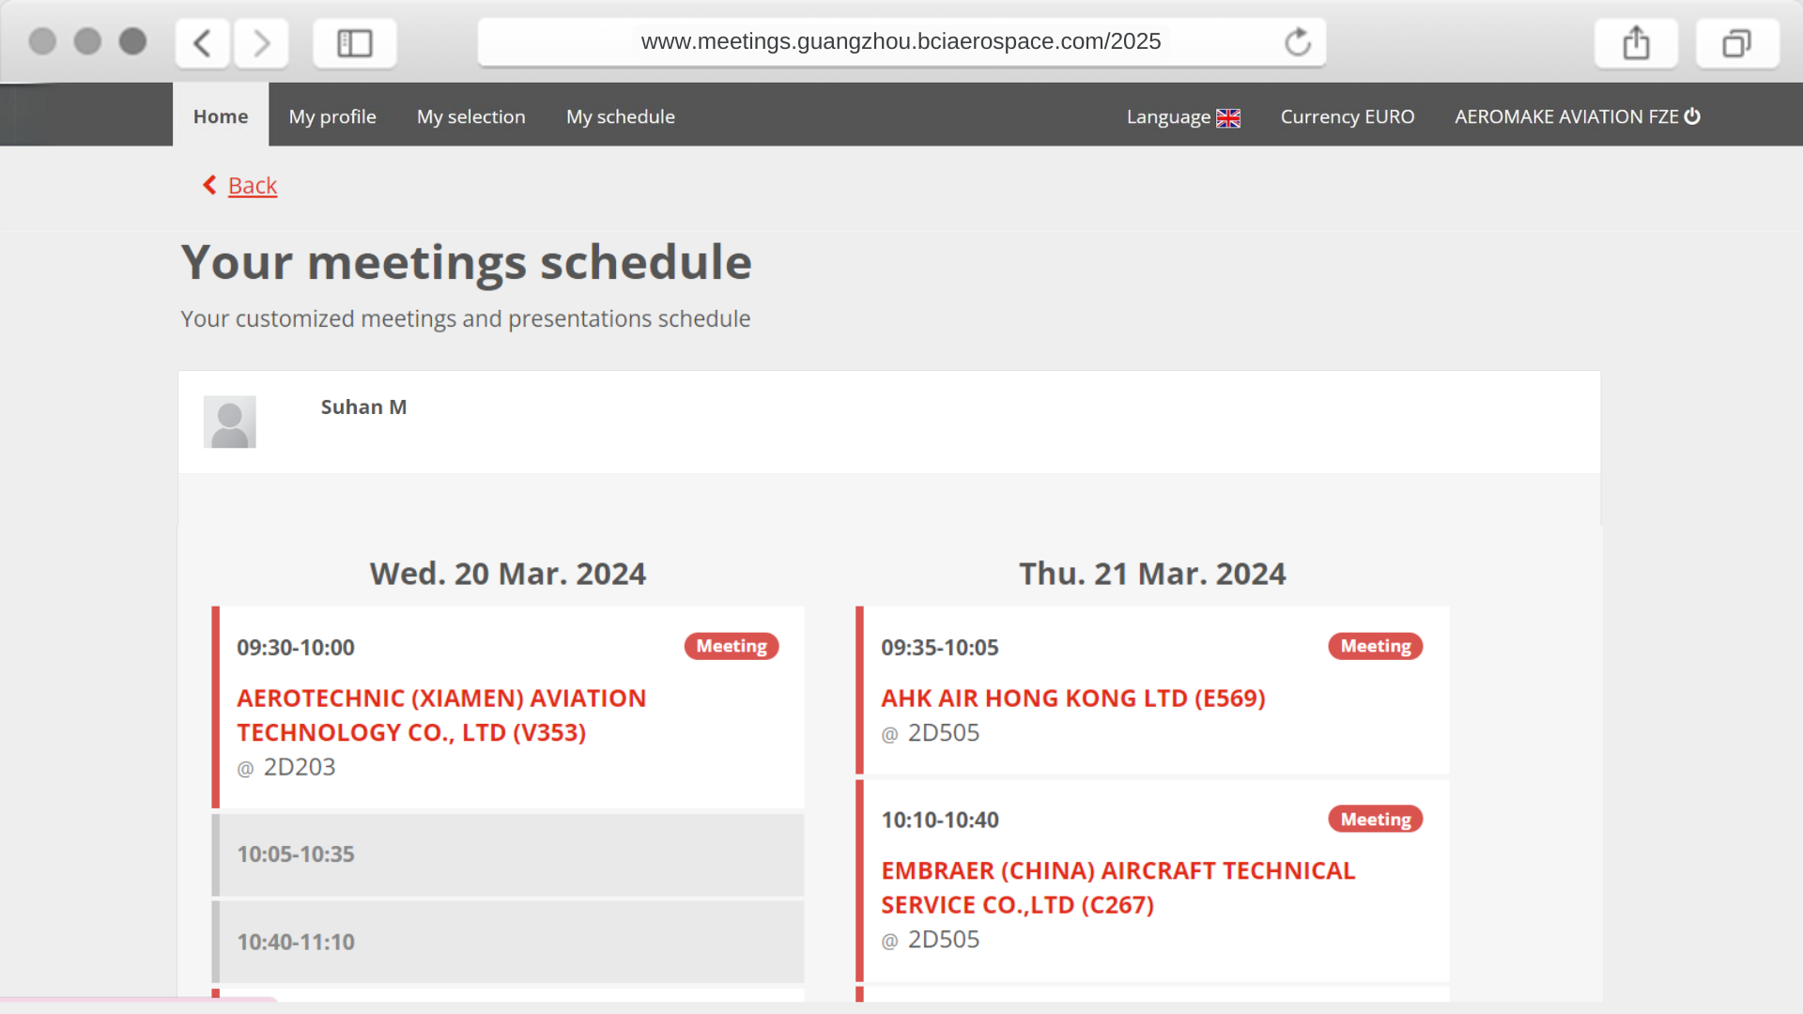
Task: Toggle the browser sidebar panel icon
Action: pyautogui.click(x=354, y=43)
